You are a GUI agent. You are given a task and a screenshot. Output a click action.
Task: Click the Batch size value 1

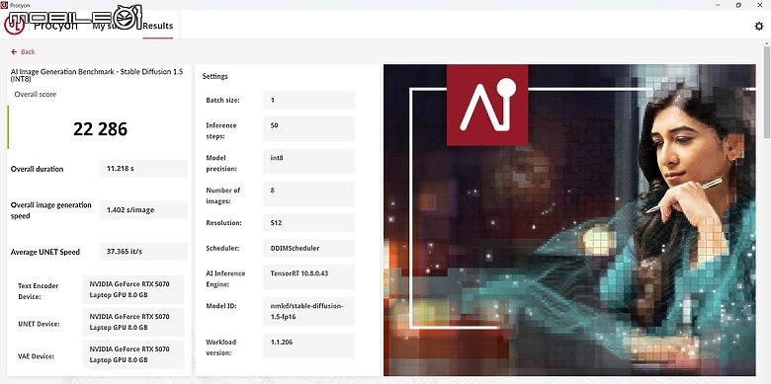point(308,100)
